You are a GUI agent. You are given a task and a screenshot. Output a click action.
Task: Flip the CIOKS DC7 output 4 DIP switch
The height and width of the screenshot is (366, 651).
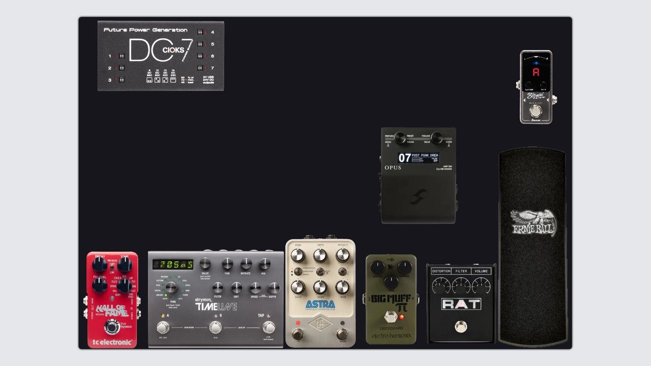pyautogui.click(x=201, y=33)
